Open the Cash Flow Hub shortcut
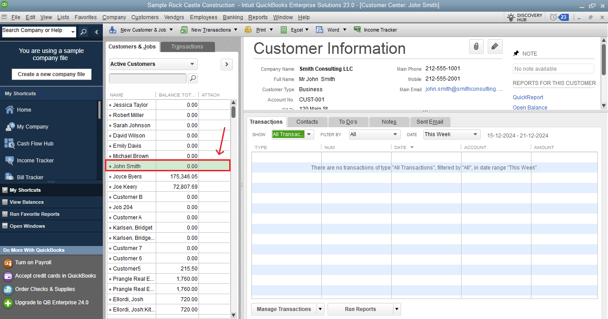608x319 pixels. click(x=35, y=144)
